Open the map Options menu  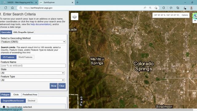185,15
